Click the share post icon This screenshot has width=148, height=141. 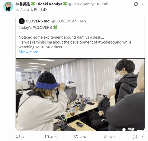click(143, 137)
